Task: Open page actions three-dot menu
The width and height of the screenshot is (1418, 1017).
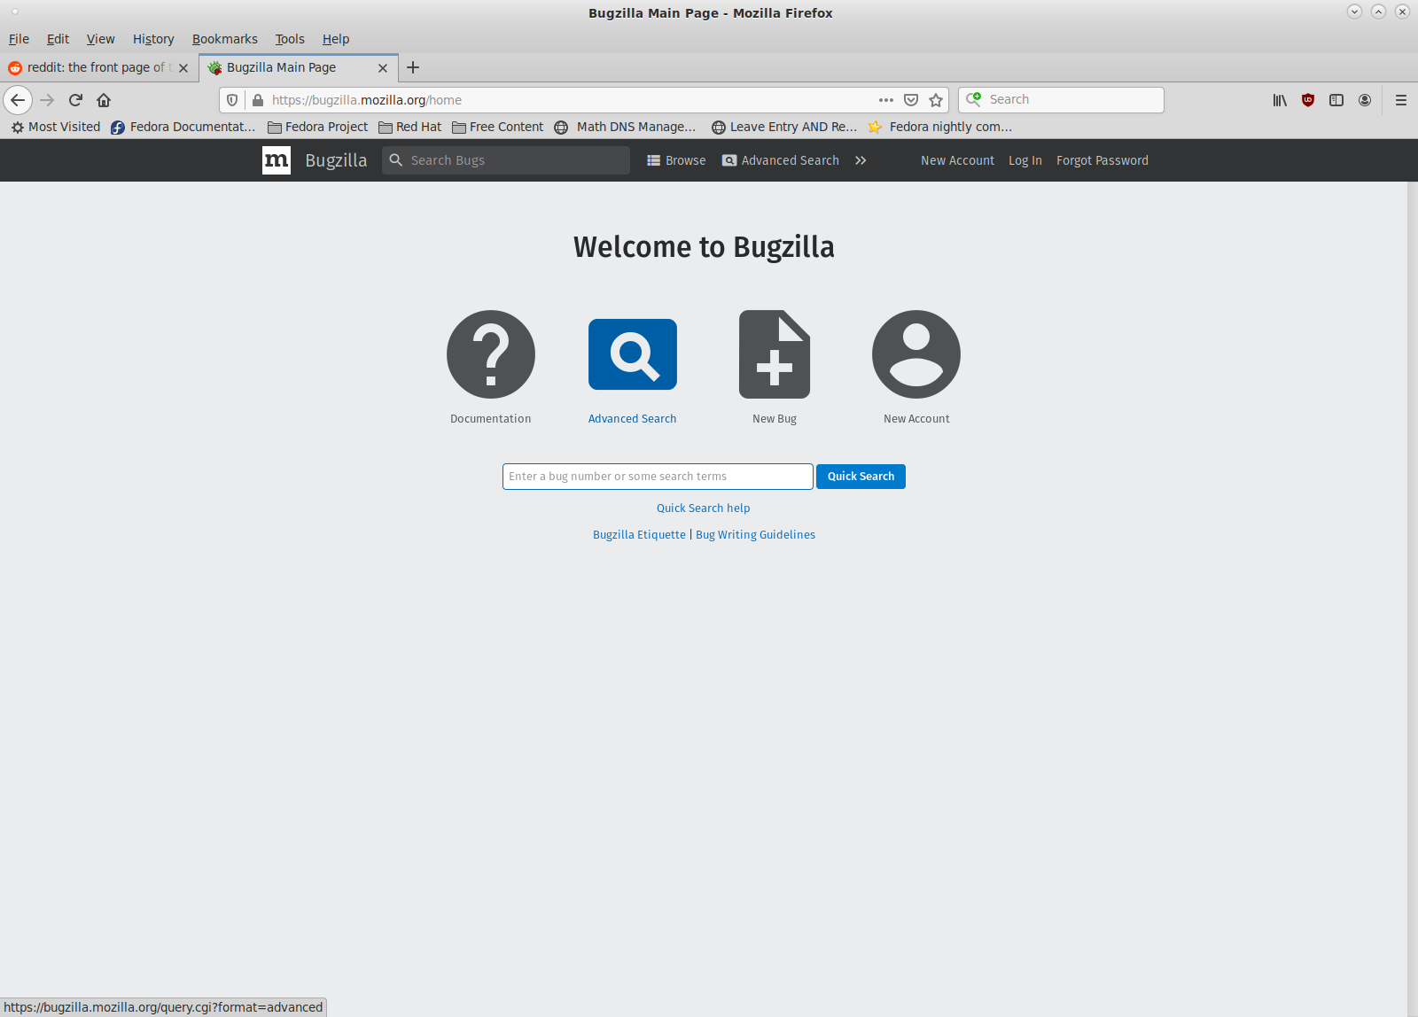Action: [x=886, y=100]
